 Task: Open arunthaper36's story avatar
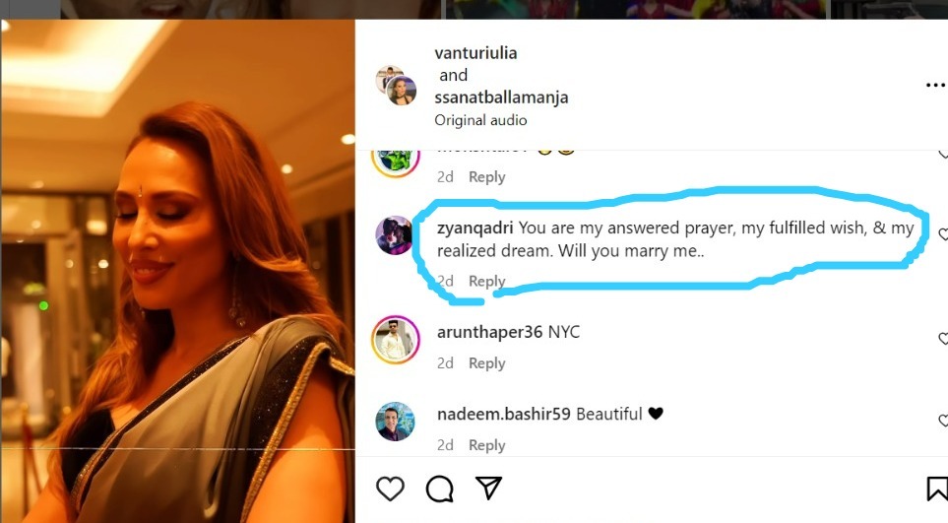click(x=395, y=341)
